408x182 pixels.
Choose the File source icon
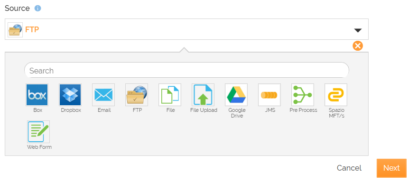(x=170, y=95)
